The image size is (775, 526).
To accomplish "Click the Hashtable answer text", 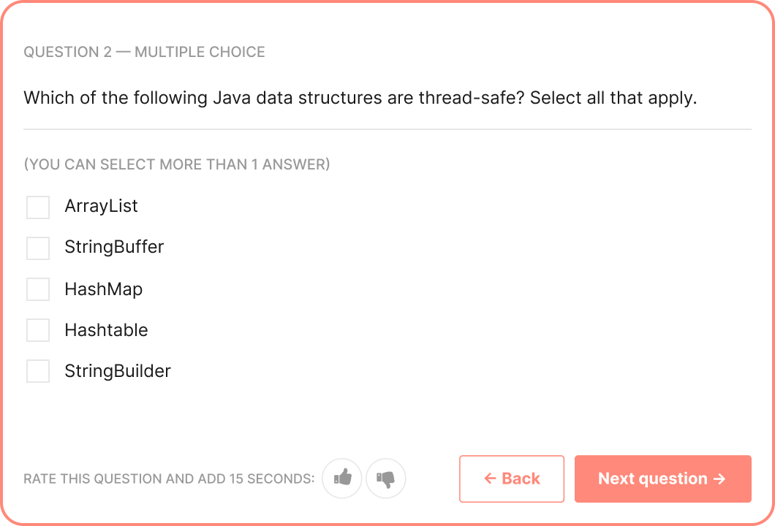I will (106, 330).
